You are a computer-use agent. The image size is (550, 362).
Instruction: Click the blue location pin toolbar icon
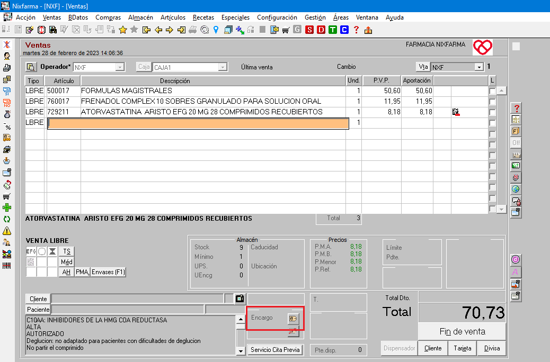pyautogui.click(x=216, y=30)
